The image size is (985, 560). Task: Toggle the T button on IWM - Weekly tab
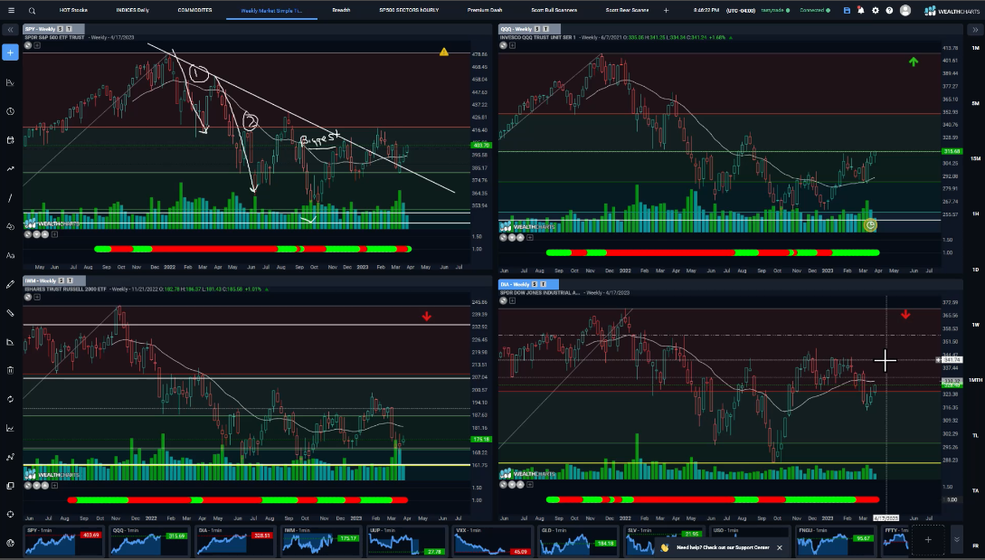click(x=70, y=280)
